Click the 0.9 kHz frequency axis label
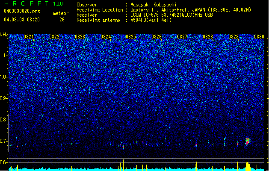269x171 pixels. [3, 98]
